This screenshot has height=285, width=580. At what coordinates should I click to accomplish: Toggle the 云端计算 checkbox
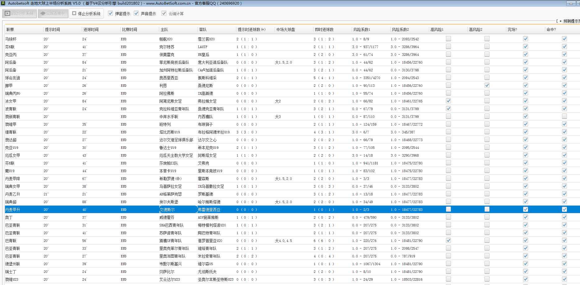click(x=164, y=13)
